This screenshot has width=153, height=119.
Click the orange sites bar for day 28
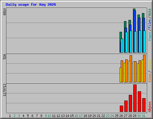131,69
